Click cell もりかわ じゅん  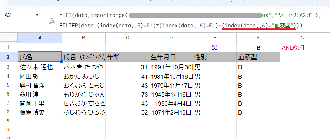(x=84, y=95)
